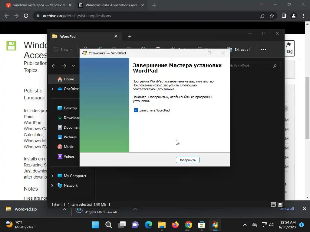Open Chrome profile icon
310x232 pixels.
pos(294,16)
